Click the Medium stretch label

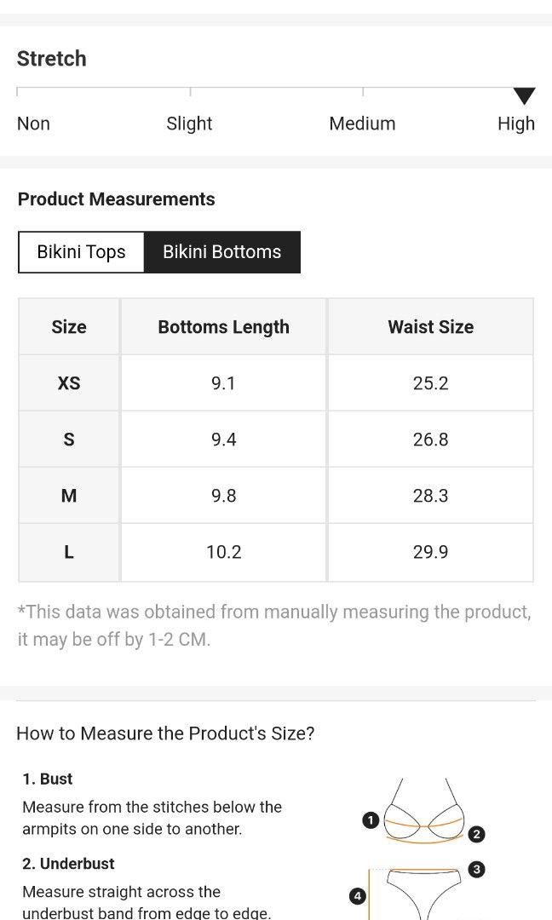pyautogui.click(x=362, y=124)
